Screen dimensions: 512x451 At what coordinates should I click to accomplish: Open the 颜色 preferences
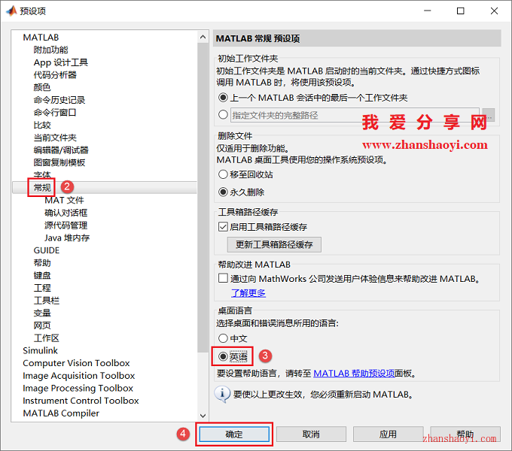(42, 87)
